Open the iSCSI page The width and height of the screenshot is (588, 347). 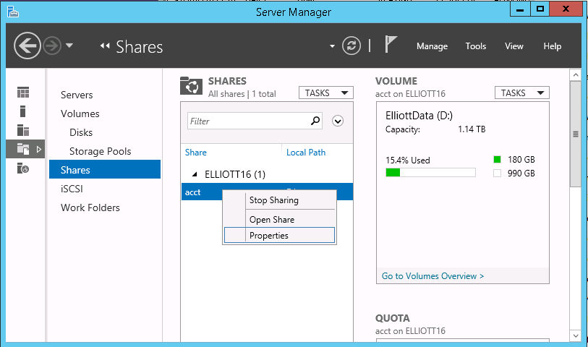(72, 189)
